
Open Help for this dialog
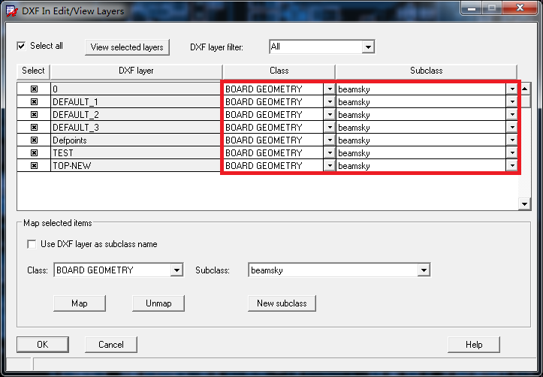coord(474,345)
